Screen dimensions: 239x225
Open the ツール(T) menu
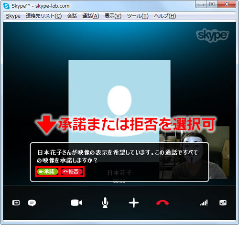(x=138, y=16)
